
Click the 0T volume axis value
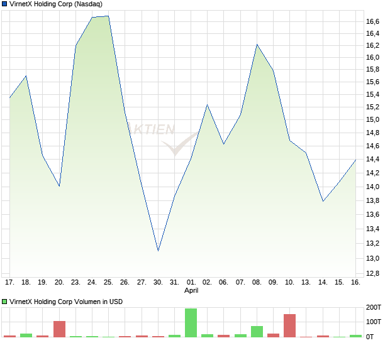(370, 337)
